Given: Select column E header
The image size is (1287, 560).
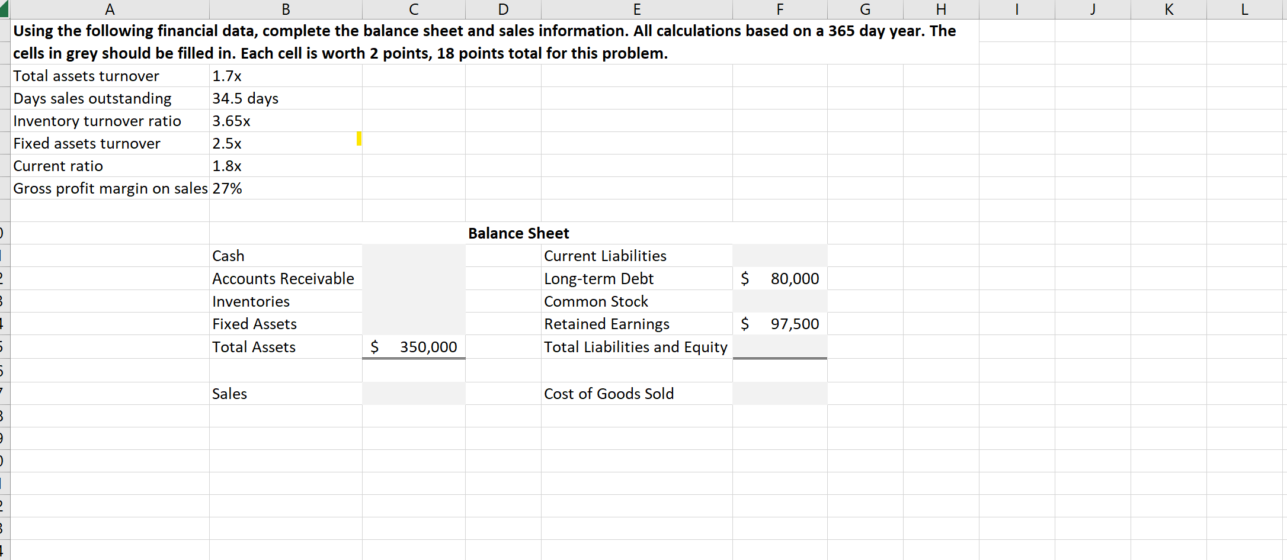Looking at the screenshot, I should (637, 9).
